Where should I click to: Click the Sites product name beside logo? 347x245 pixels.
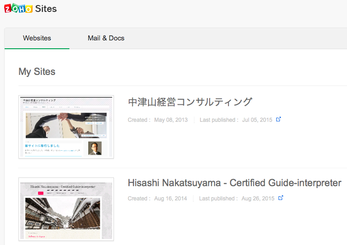(46, 8)
